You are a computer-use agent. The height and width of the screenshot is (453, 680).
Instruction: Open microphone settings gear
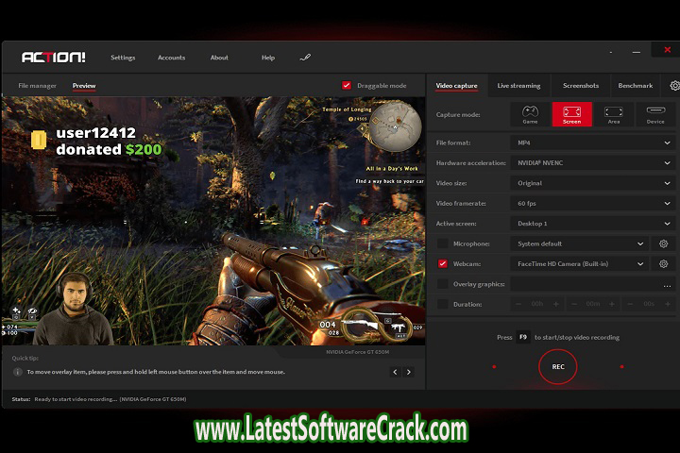pos(664,243)
